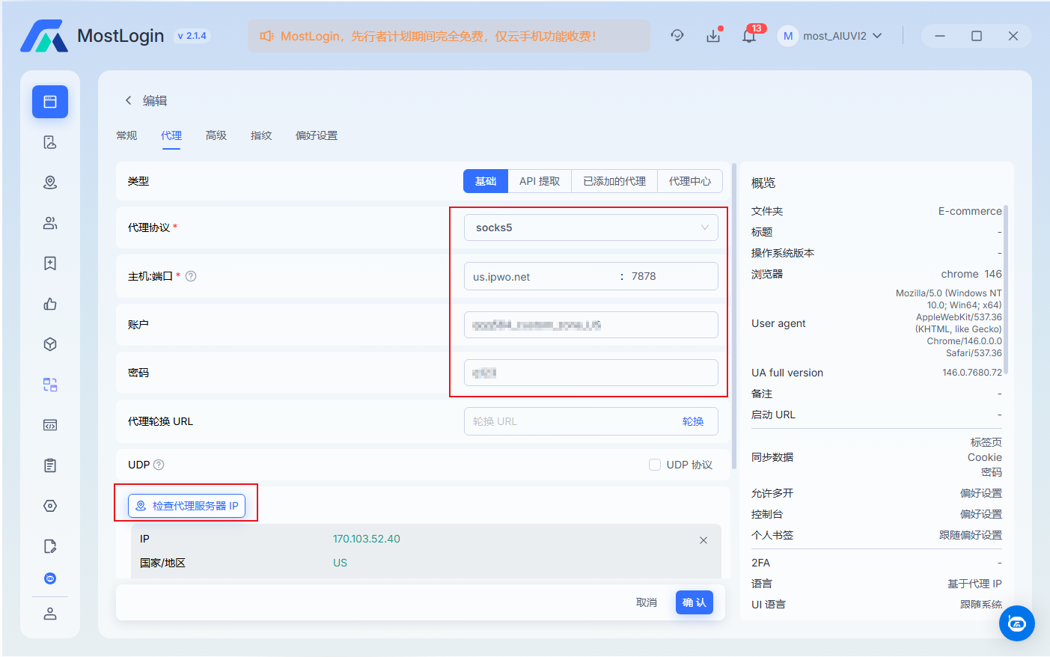Go back using the arrow beside 编辑
1050x657 pixels.
[129, 100]
